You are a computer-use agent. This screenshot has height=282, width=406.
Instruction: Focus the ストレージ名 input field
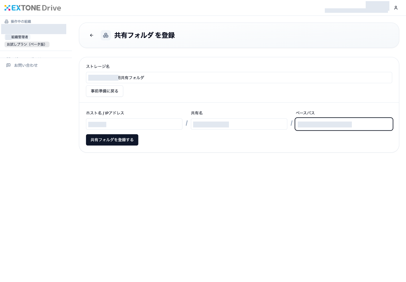click(x=239, y=78)
